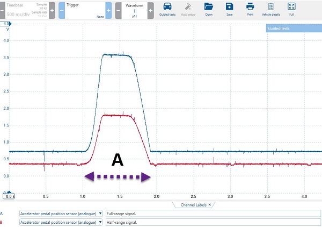Go to previous Trigger setting
Screen dimensions: 322x227
61,10
